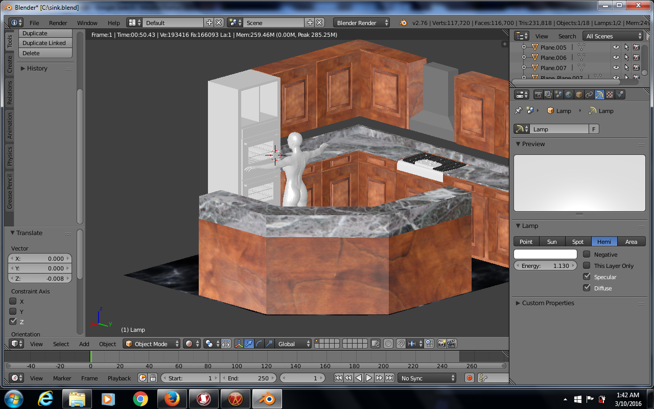Open the Render Layers properties tab
This screenshot has width=654, height=409.
pos(548,95)
